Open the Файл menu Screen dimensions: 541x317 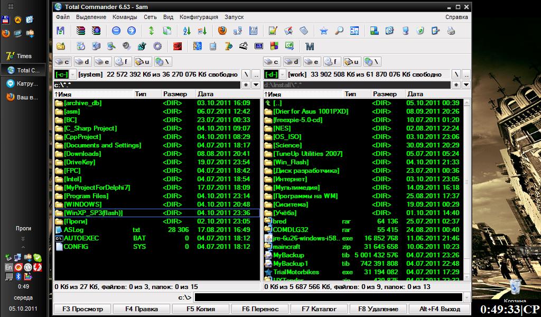point(63,17)
